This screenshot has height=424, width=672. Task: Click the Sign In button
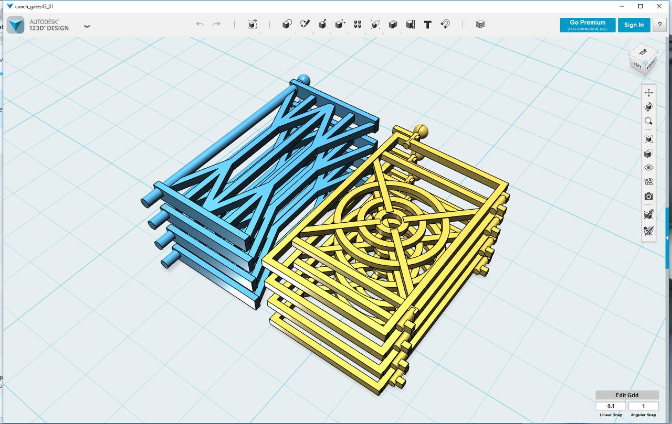634,25
